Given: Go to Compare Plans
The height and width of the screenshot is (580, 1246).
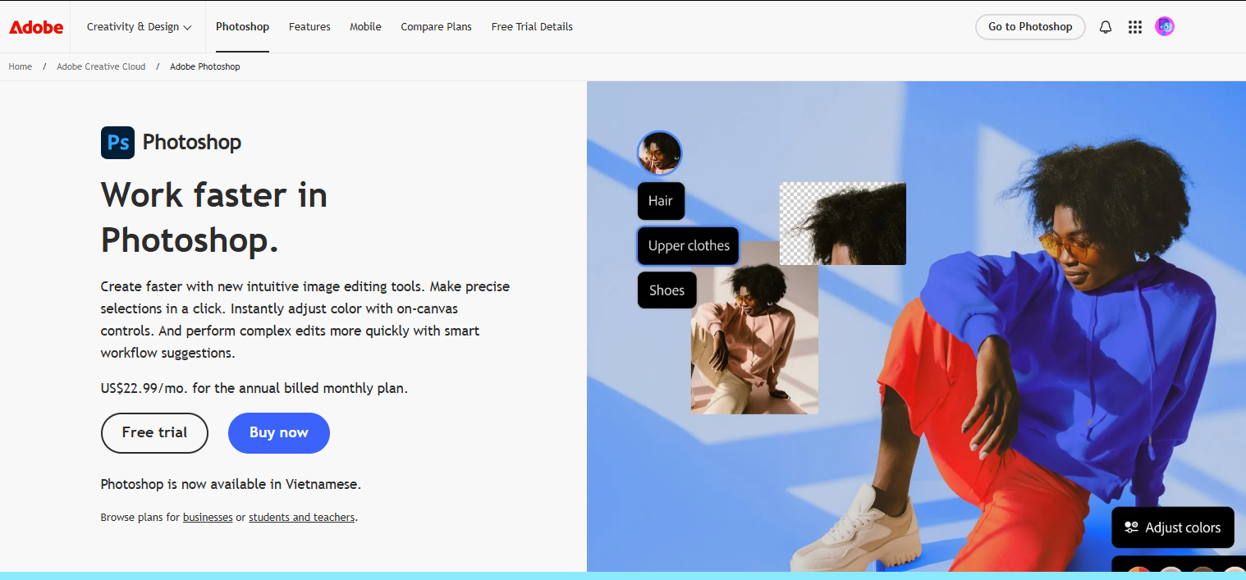Looking at the screenshot, I should coord(436,27).
